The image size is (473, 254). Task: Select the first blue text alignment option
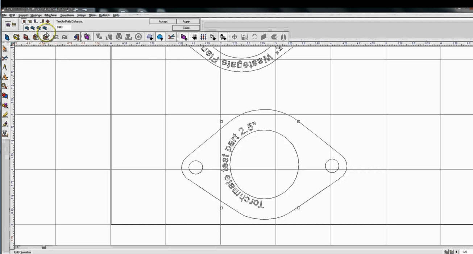pyautogui.click(x=27, y=28)
